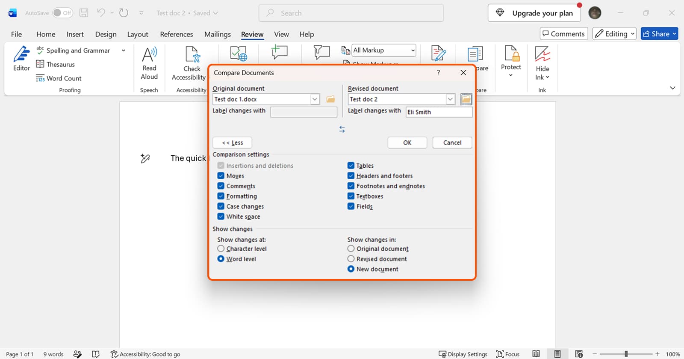This screenshot has height=359, width=684.
Task: Uncheck the Formatting checkbox
Action: (221, 196)
